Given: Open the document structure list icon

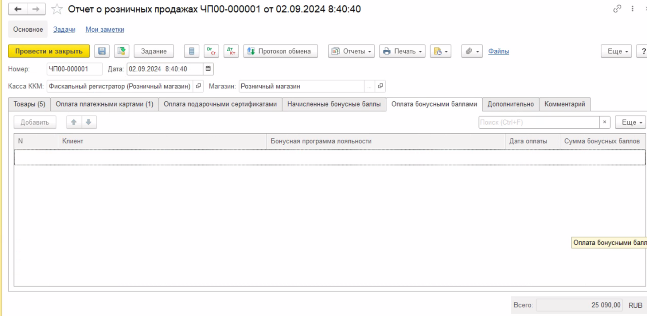Looking at the screenshot, I should point(192,51).
